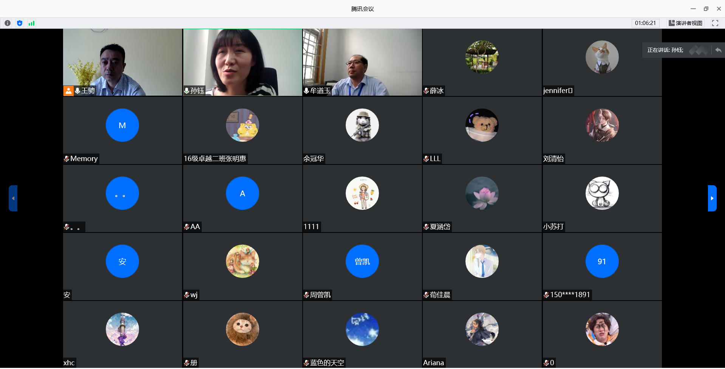Click muted mic icon beside Memory
Screen dimensions: 725x369
[x=66, y=159]
